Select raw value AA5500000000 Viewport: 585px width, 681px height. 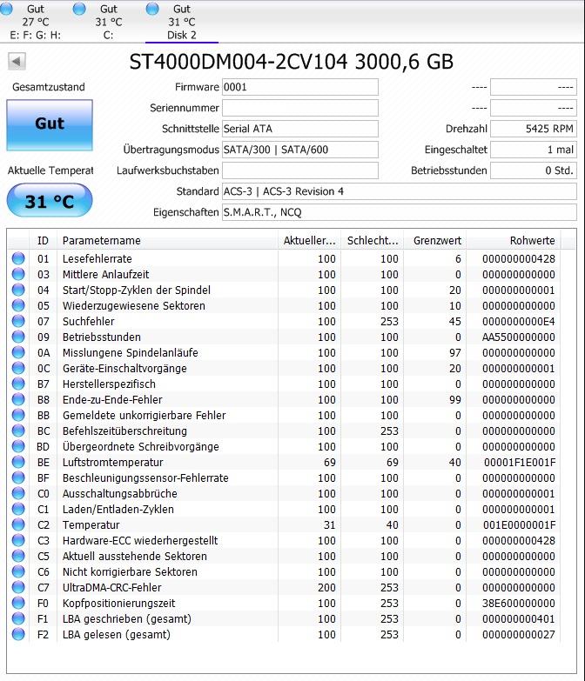519,337
